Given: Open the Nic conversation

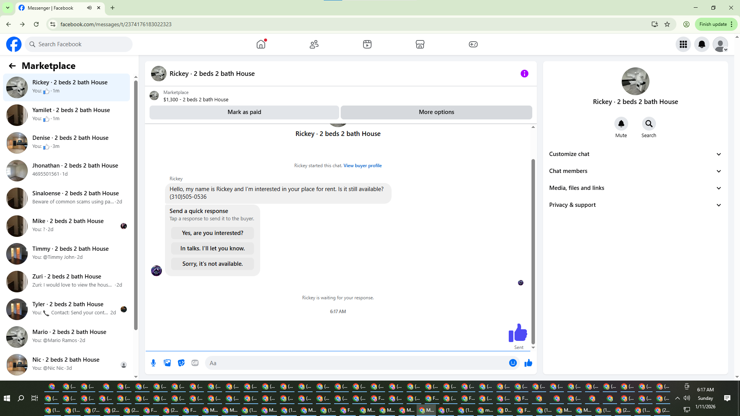Looking at the screenshot, I should tap(67, 365).
